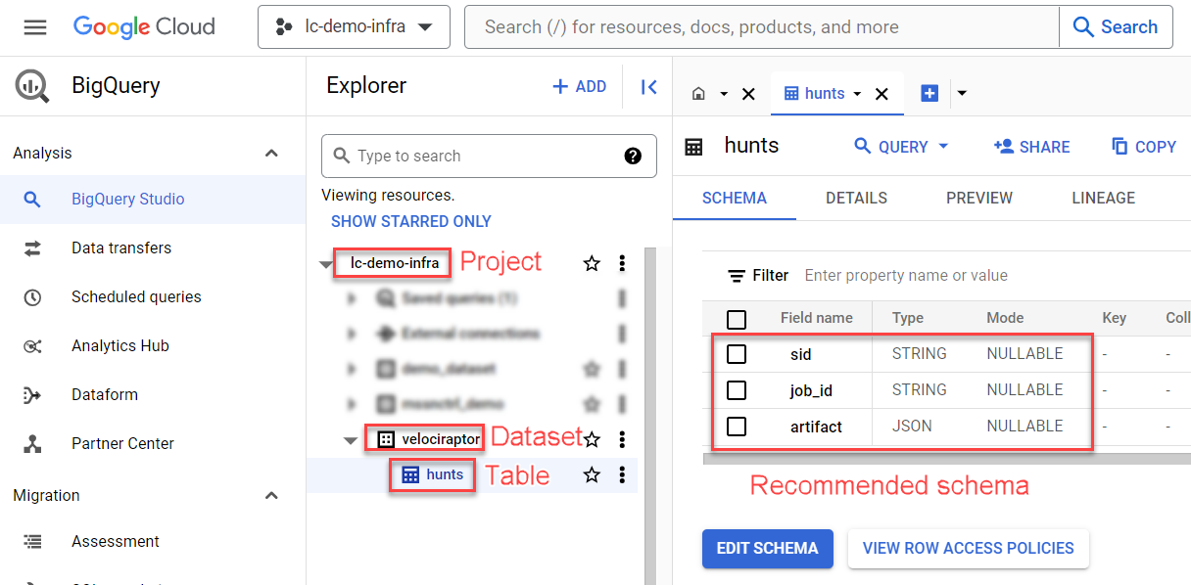Star the lc-demo-infra project
The width and height of the screenshot is (1191, 585).
(x=592, y=263)
